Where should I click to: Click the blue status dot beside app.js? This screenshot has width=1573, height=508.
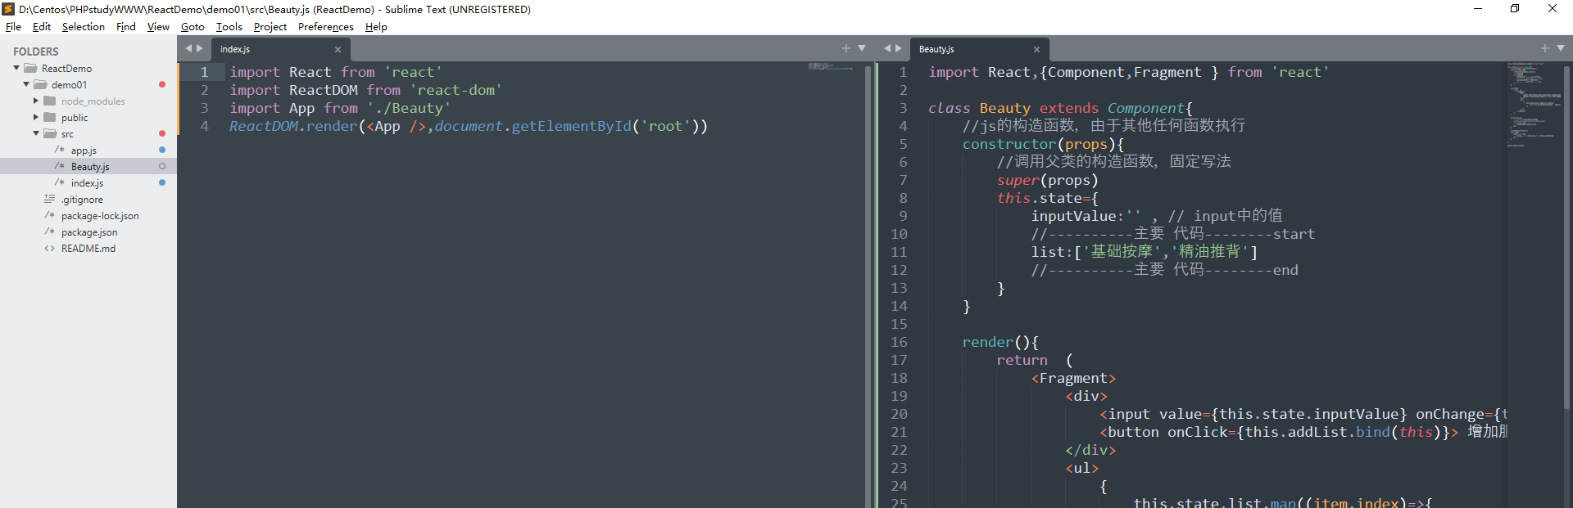pos(162,150)
